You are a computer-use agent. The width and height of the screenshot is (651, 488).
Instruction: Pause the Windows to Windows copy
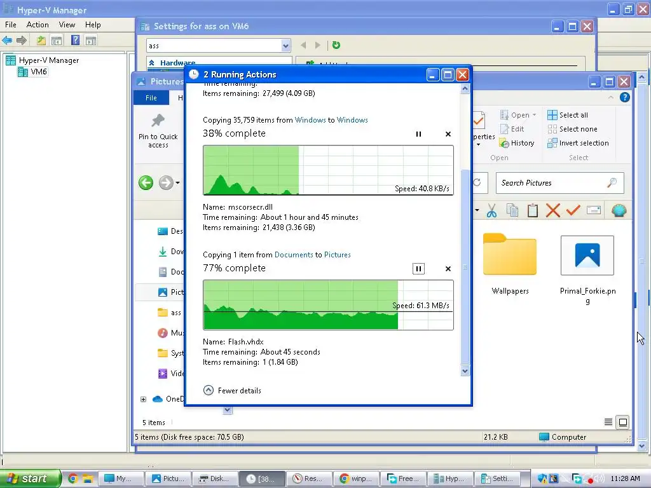[x=418, y=134]
